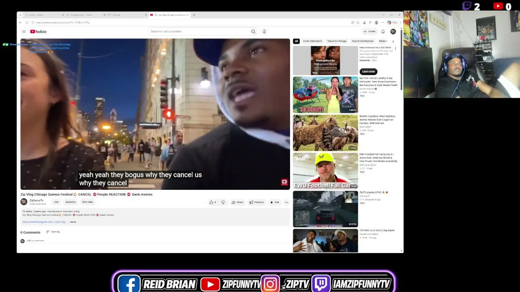Image resolution: width=520 pixels, height=292 pixels.
Task: Reload the page with the browser refresh icon
Action: [27, 22]
